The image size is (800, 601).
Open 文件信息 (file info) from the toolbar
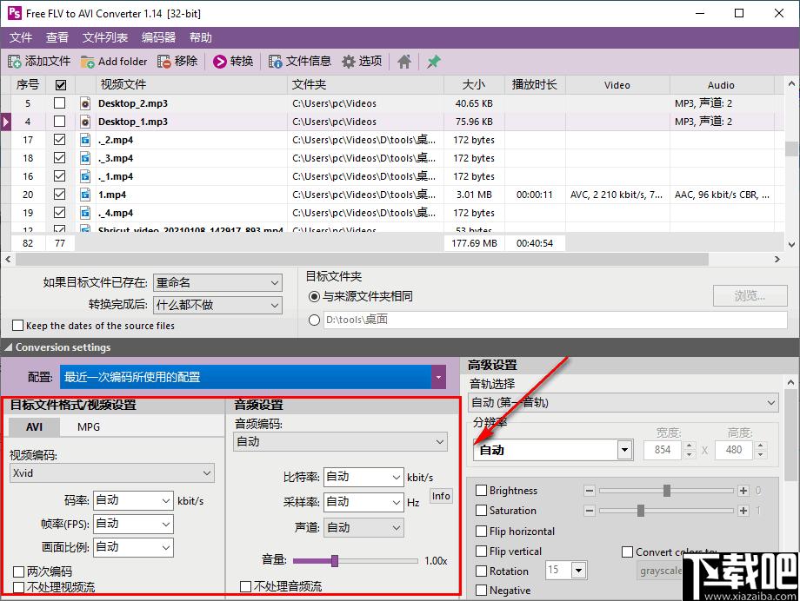(276, 62)
